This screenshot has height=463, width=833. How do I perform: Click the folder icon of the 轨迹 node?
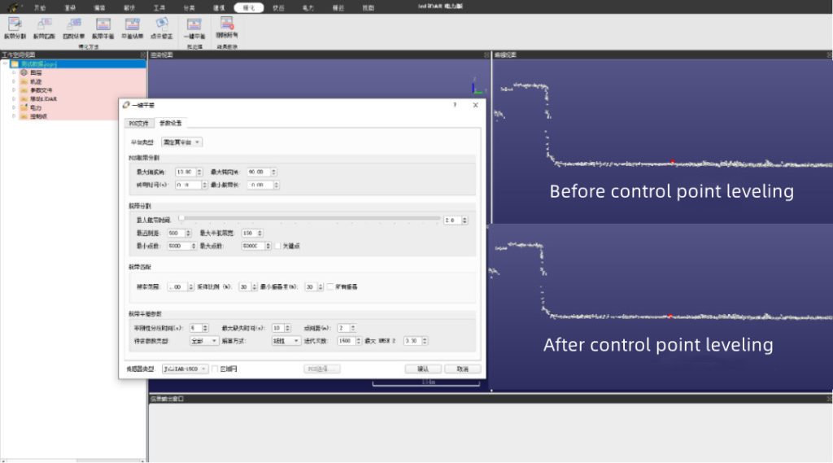(x=24, y=81)
